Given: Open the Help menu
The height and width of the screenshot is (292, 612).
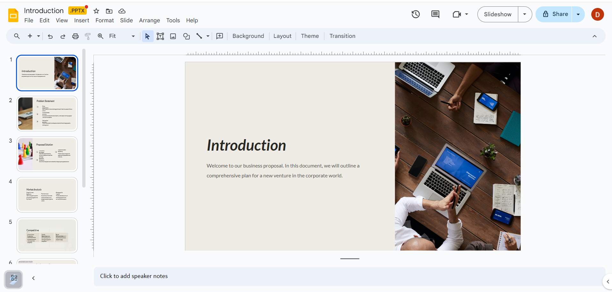Looking at the screenshot, I should (192, 20).
